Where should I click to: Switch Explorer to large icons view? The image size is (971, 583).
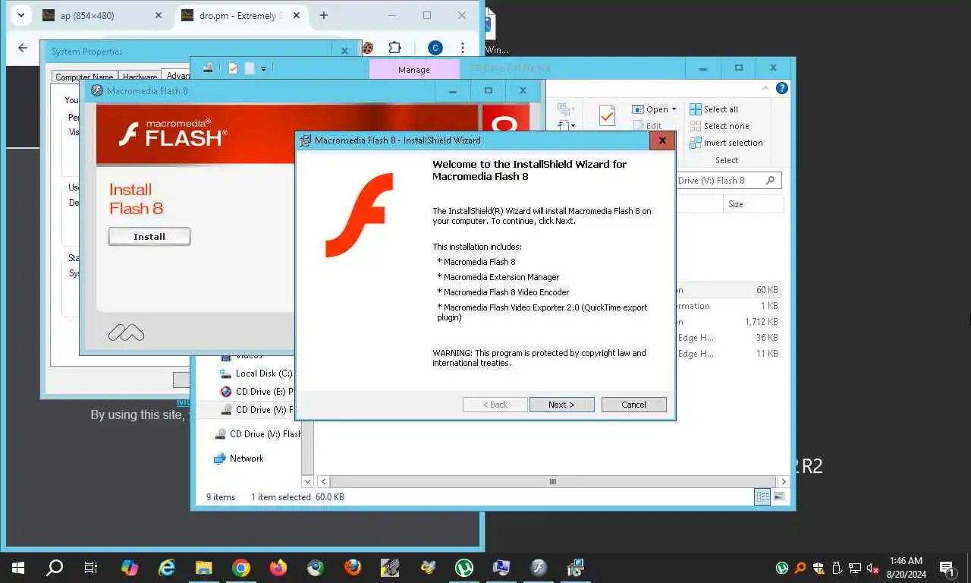click(778, 496)
